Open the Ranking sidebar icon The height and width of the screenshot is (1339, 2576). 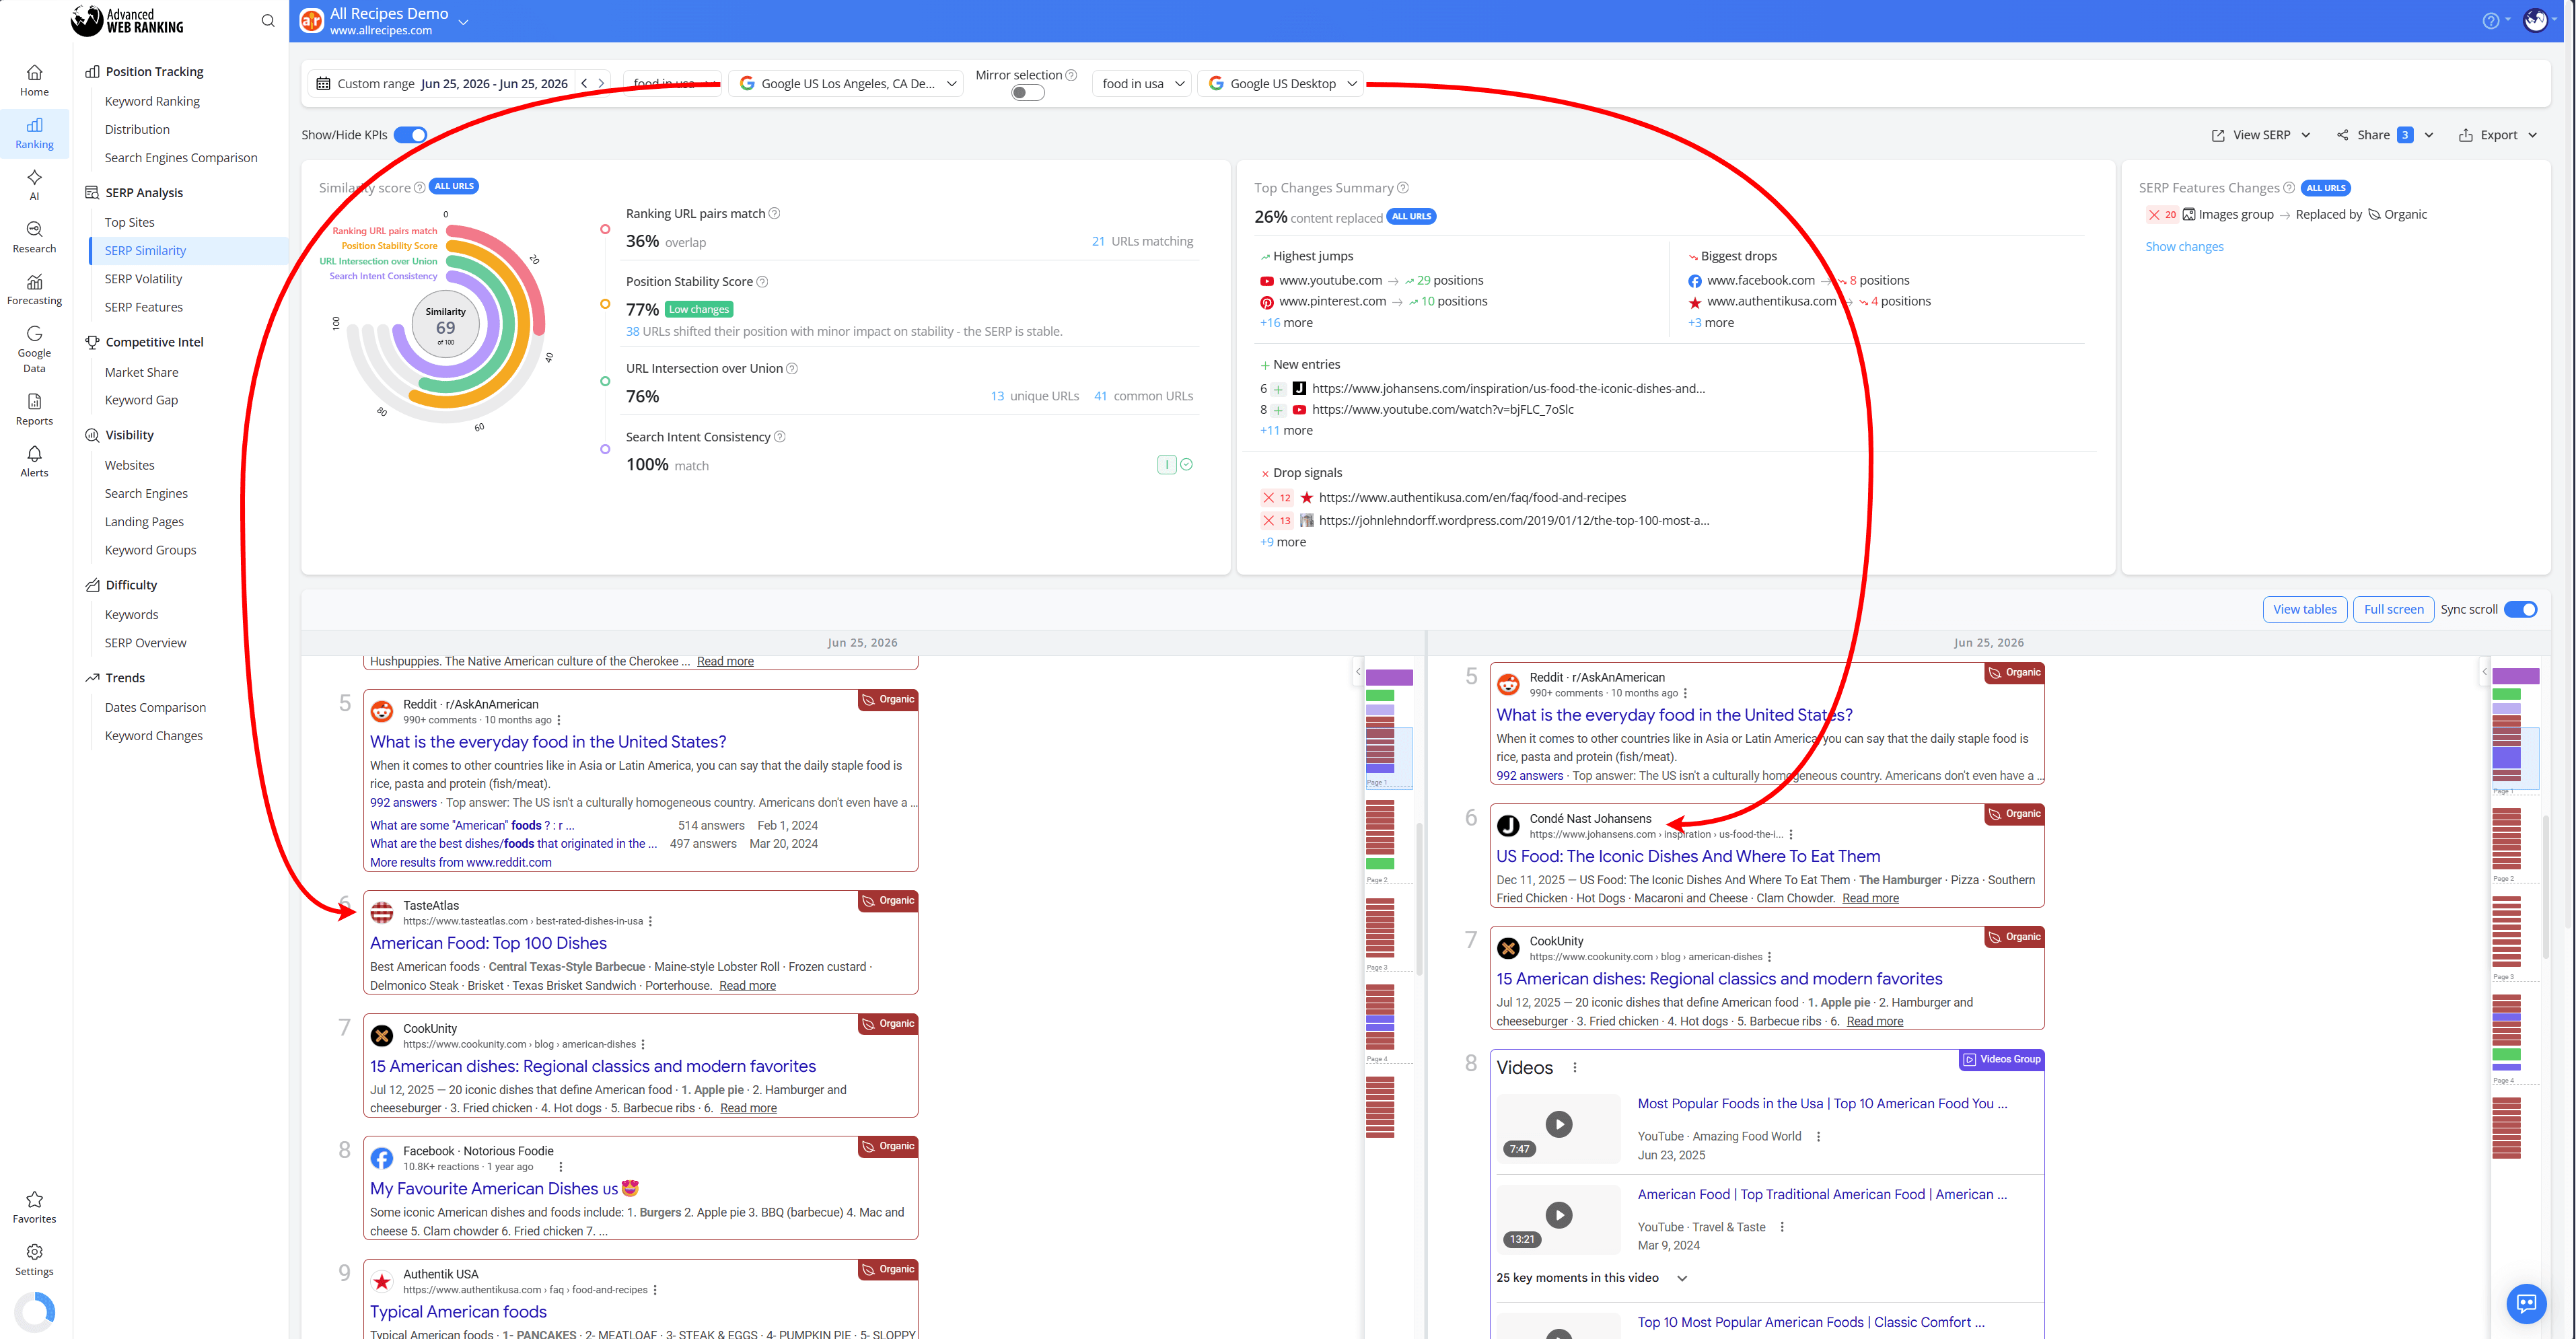tap(34, 133)
